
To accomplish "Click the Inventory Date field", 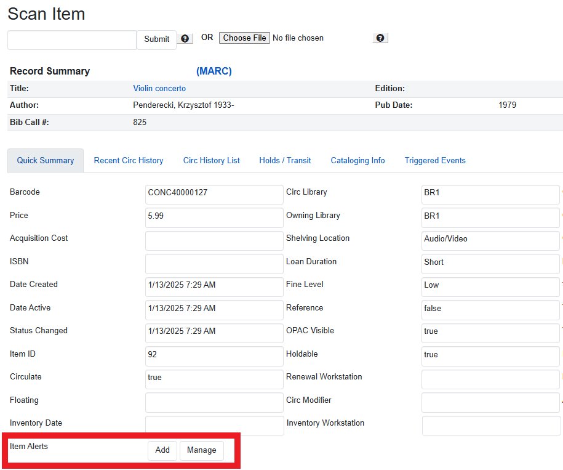I will click(x=214, y=426).
